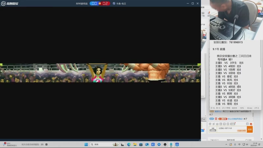Viewport: 263px width, 148px height.
Task: Click the 斗鱼·包王 player name
Action: [x=121, y=4]
